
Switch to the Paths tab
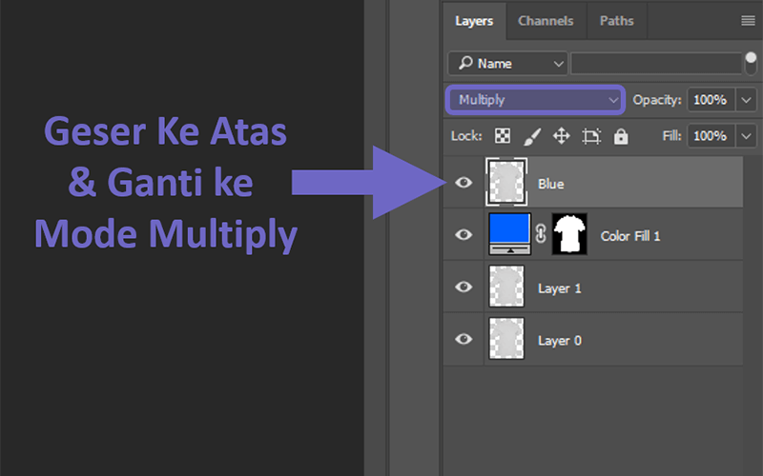tap(616, 21)
